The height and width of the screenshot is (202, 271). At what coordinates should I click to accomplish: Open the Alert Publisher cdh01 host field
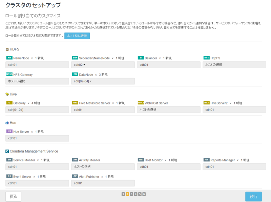(103, 183)
